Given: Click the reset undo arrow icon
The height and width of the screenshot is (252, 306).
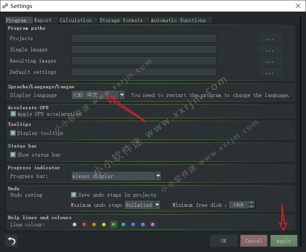Looking at the screenshot, I should click(x=11, y=241).
